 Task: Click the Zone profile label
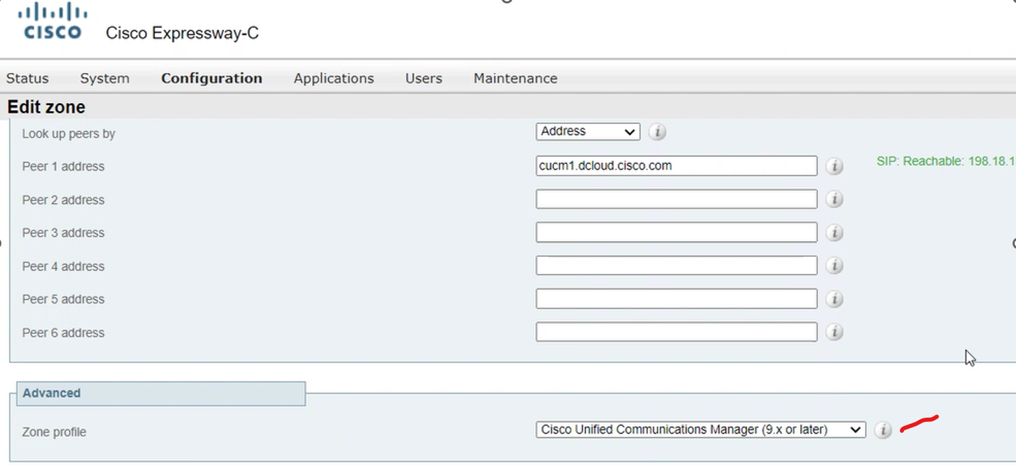pyautogui.click(x=54, y=432)
